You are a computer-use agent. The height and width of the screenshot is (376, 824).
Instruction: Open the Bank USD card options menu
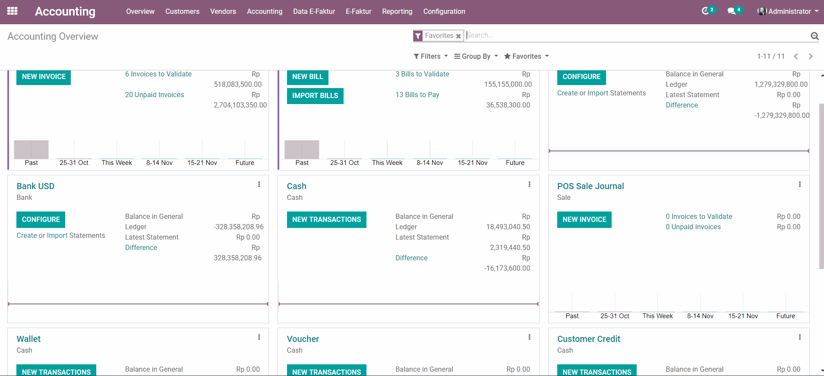tap(259, 184)
